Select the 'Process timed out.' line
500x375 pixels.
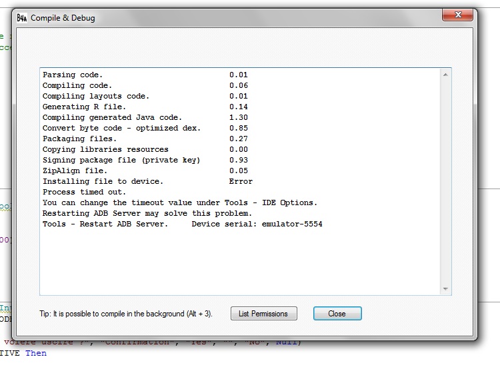pyautogui.click(x=84, y=192)
